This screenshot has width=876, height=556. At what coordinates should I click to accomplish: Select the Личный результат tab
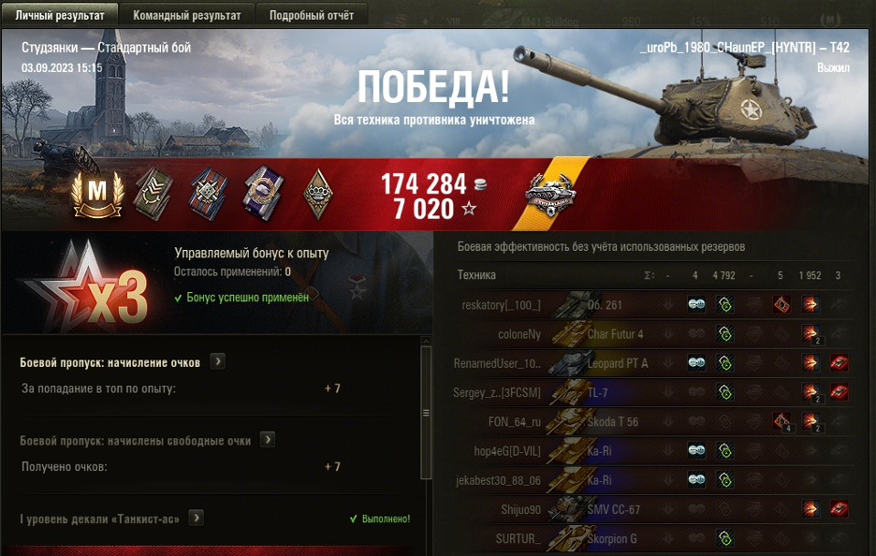pyautogui.click(x=60, y=15)
